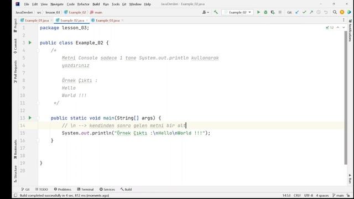Open the Refactor menu

pyautogui.click(x=84, y=4)
